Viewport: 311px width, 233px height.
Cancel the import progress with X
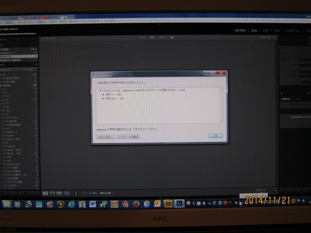(x=35, y=34)
